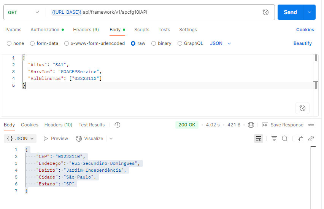
Task: Open the JSON body language dropdown
Action: click(x=221, y=43)
